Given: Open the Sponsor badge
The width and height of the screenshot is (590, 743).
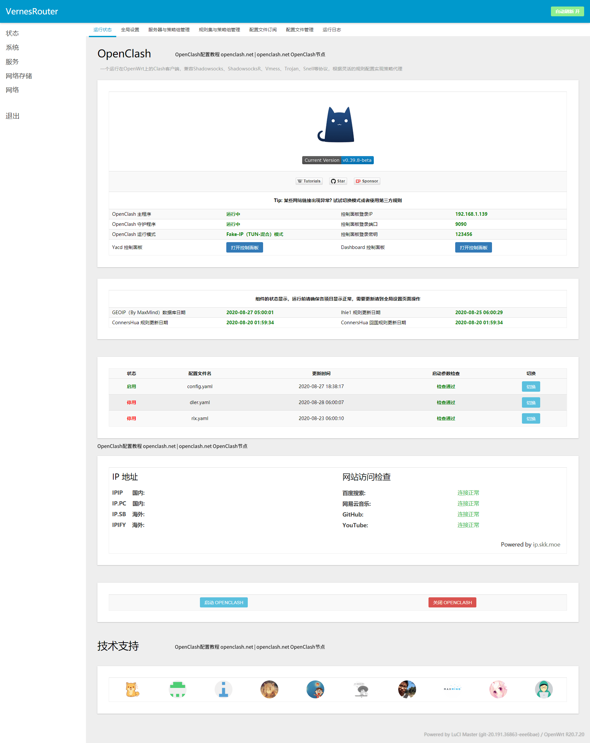Looking at the screenshot, I should (x=367, y=181).
